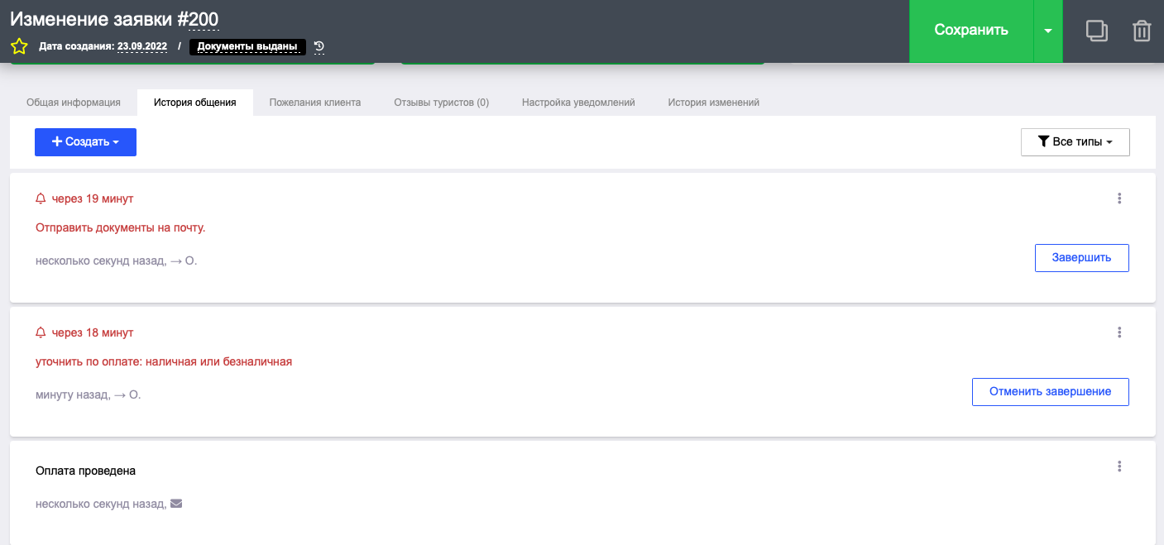The image size is (1164, 545).
Task: Go to 'Отзывы туристов (0)' tab
Action: coord(442,103)
